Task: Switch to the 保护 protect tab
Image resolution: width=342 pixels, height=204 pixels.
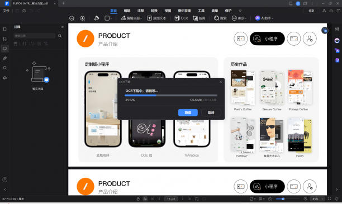Action: pos(228,11)
